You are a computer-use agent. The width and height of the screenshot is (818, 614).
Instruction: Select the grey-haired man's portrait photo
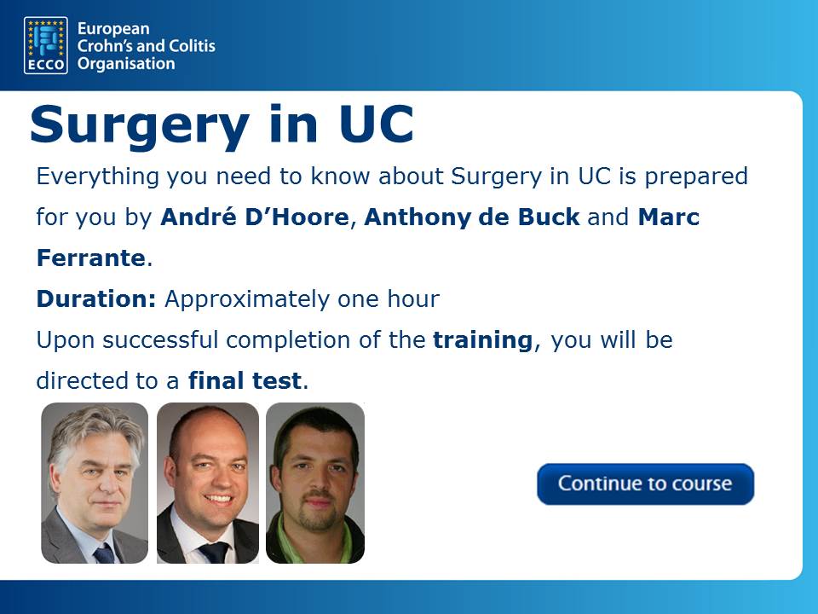point(95,483)
